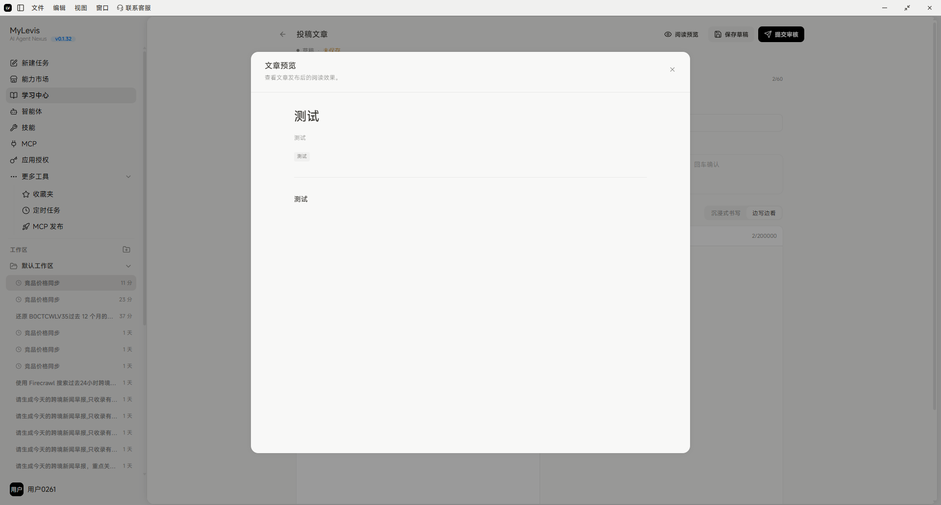The height and width of the screenshot is (505, 941).
Task: Open MCP 发布 rocket item
Action: click(77, 227)
